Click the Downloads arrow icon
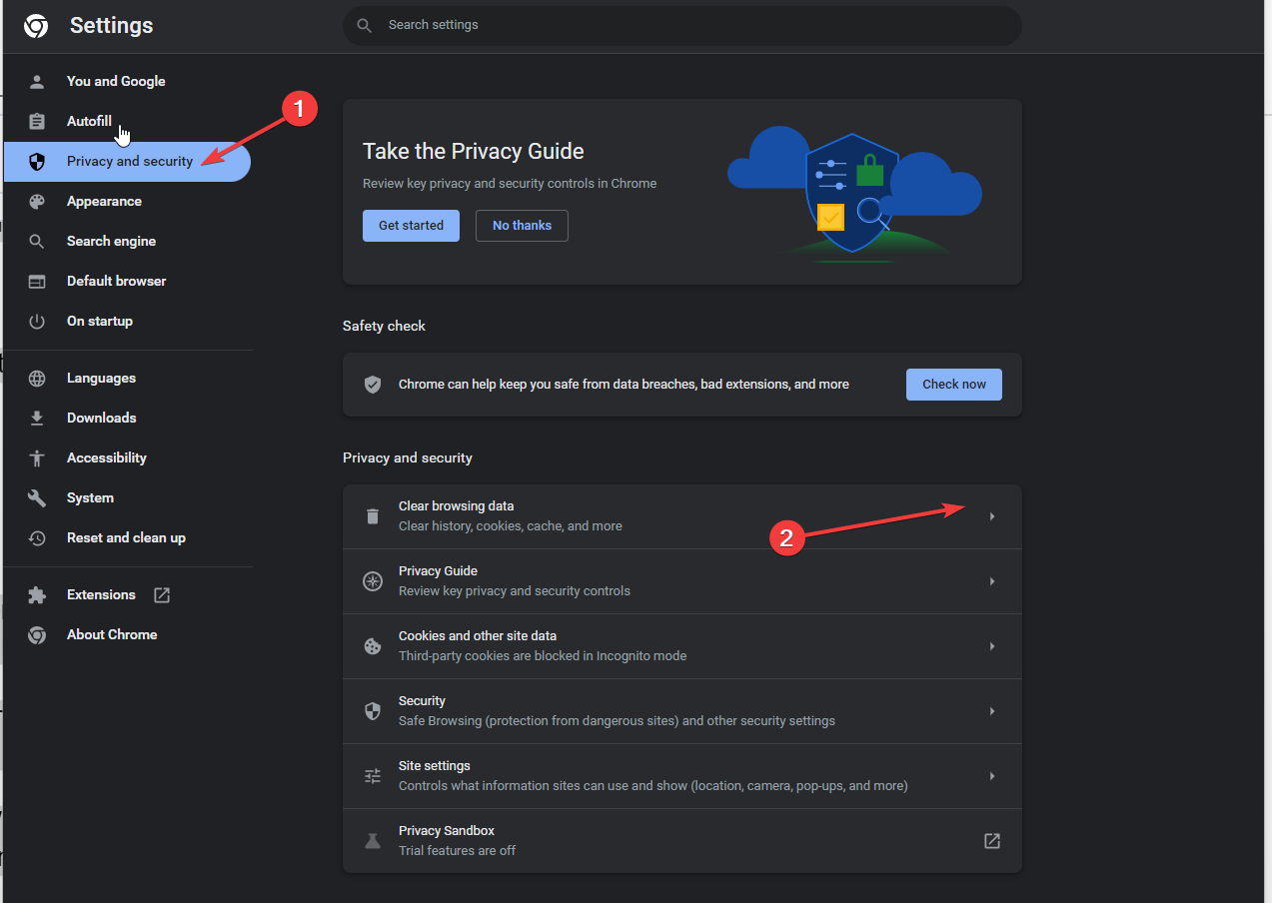This screenshot has height=903, width=1272. [x=37, y=418]
